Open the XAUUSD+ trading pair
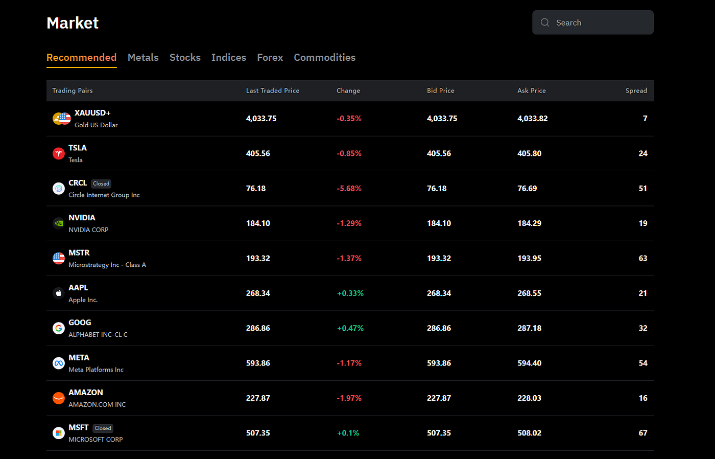 350,119
